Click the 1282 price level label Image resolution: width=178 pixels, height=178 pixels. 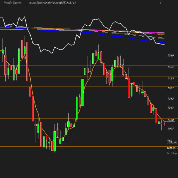pyautogui.click(x=171, y=99)
